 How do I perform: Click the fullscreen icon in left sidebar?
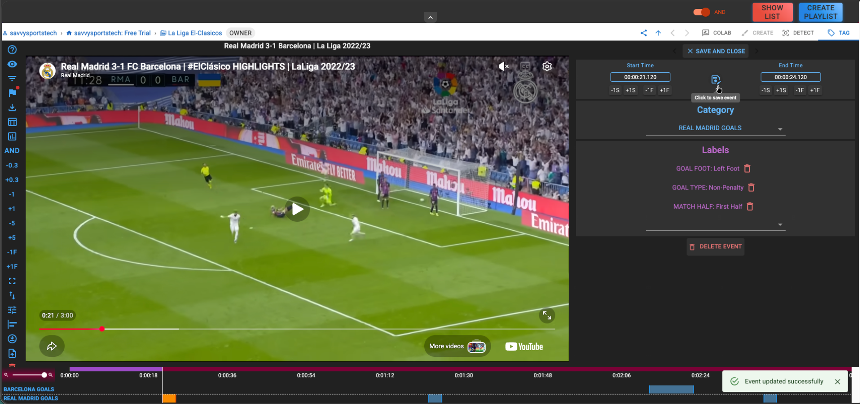(x=12, y=281)
